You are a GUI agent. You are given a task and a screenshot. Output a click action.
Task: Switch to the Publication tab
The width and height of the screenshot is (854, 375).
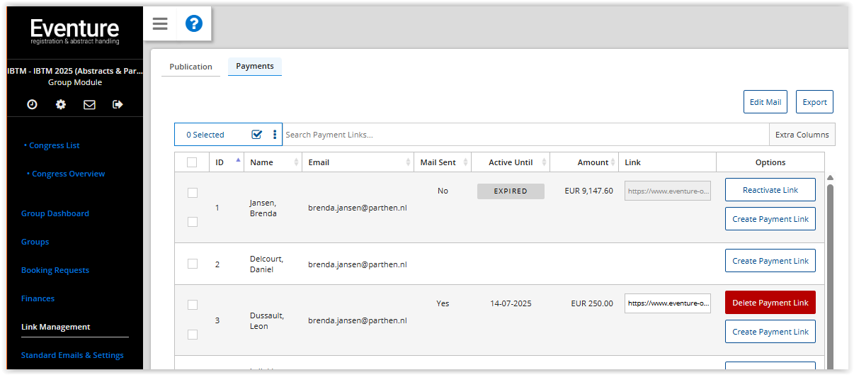point(190,67)
